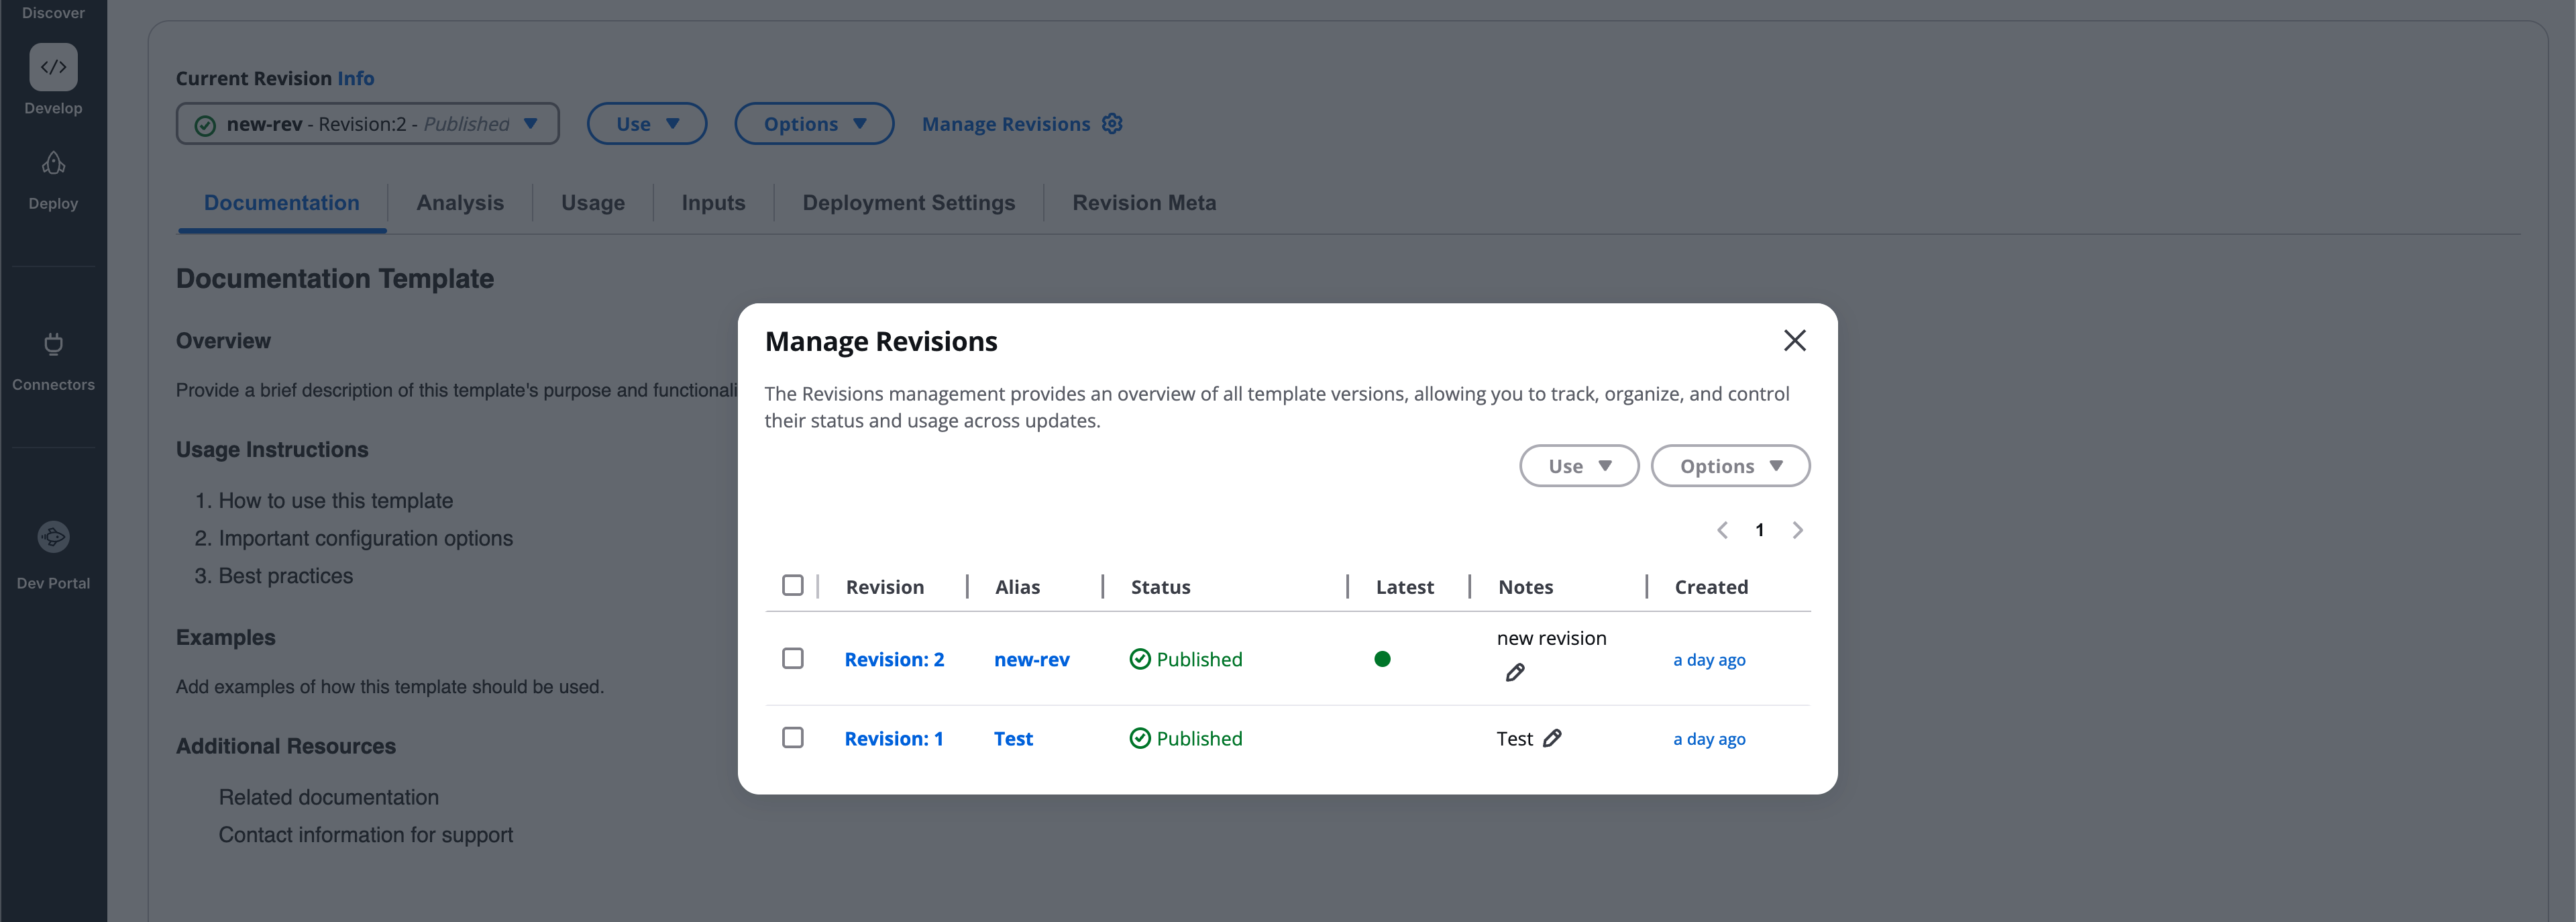Viewport: 2576px width, 922px height.
Task: Open the Options dropdown in the dialog
Action: [x=1729, y=465]
